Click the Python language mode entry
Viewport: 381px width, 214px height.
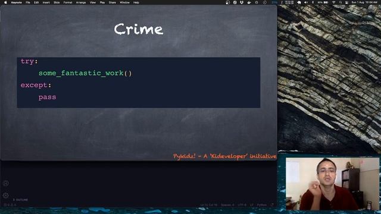pos(262,205)
